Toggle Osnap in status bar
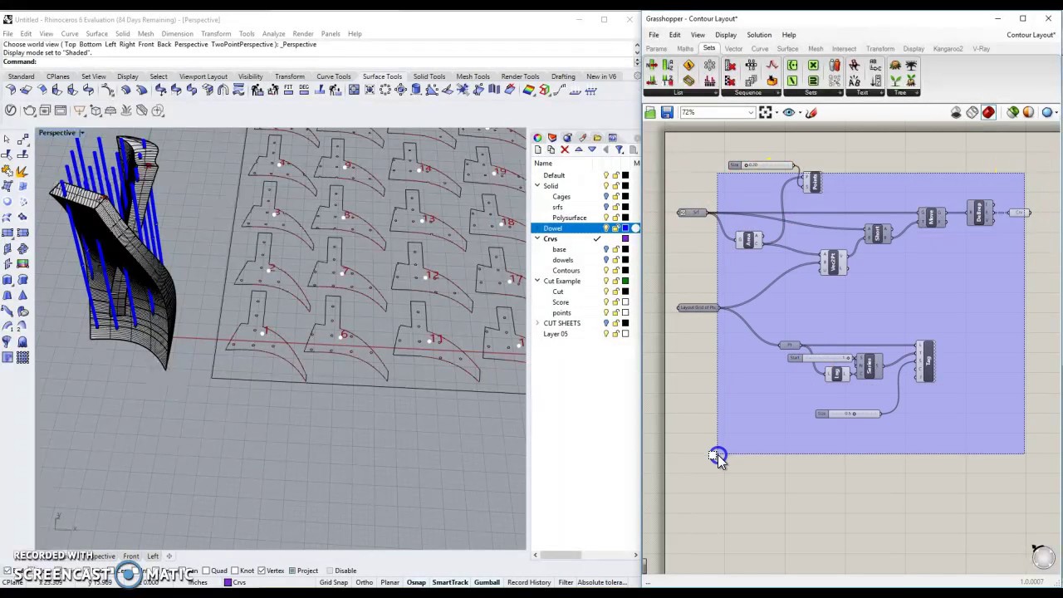The image size is (1063, 598). (416, 582)
